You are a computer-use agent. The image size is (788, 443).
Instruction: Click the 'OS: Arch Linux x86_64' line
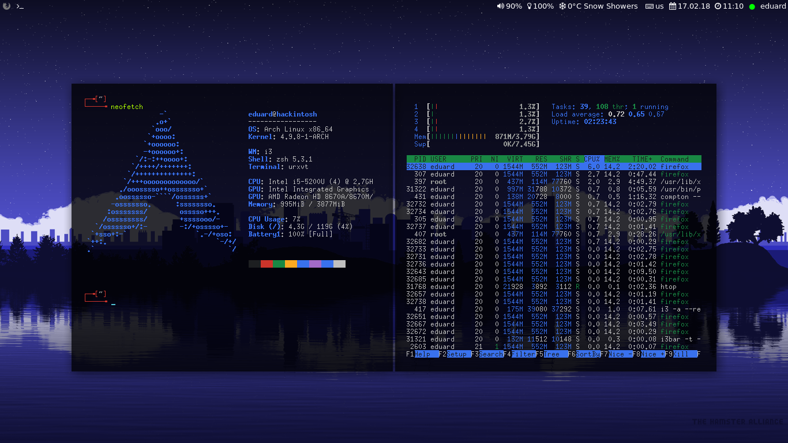click(290, 129)
